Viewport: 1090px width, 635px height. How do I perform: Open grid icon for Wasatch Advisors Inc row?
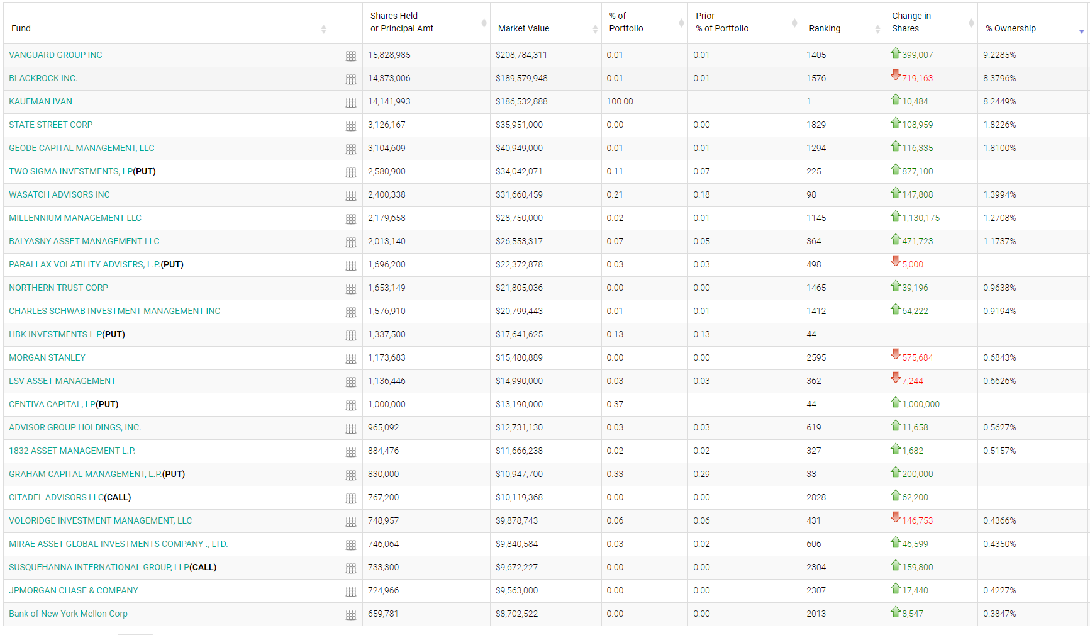(351, 196)
